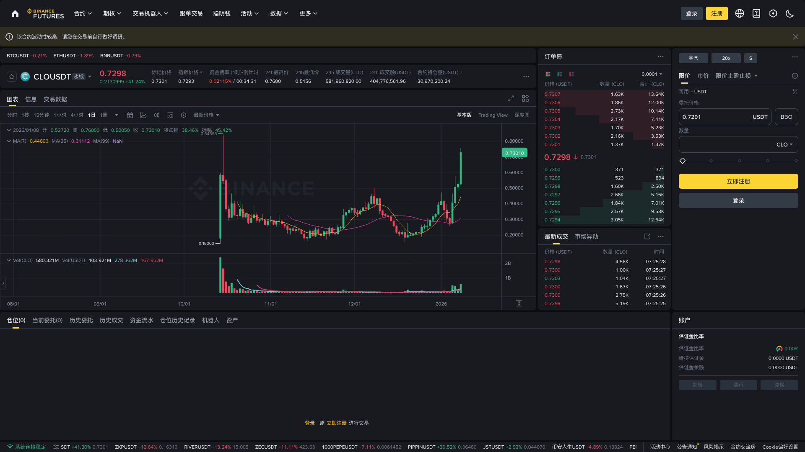
Task: Dismiss the volatility warning banner
Action: click(796, 37)
